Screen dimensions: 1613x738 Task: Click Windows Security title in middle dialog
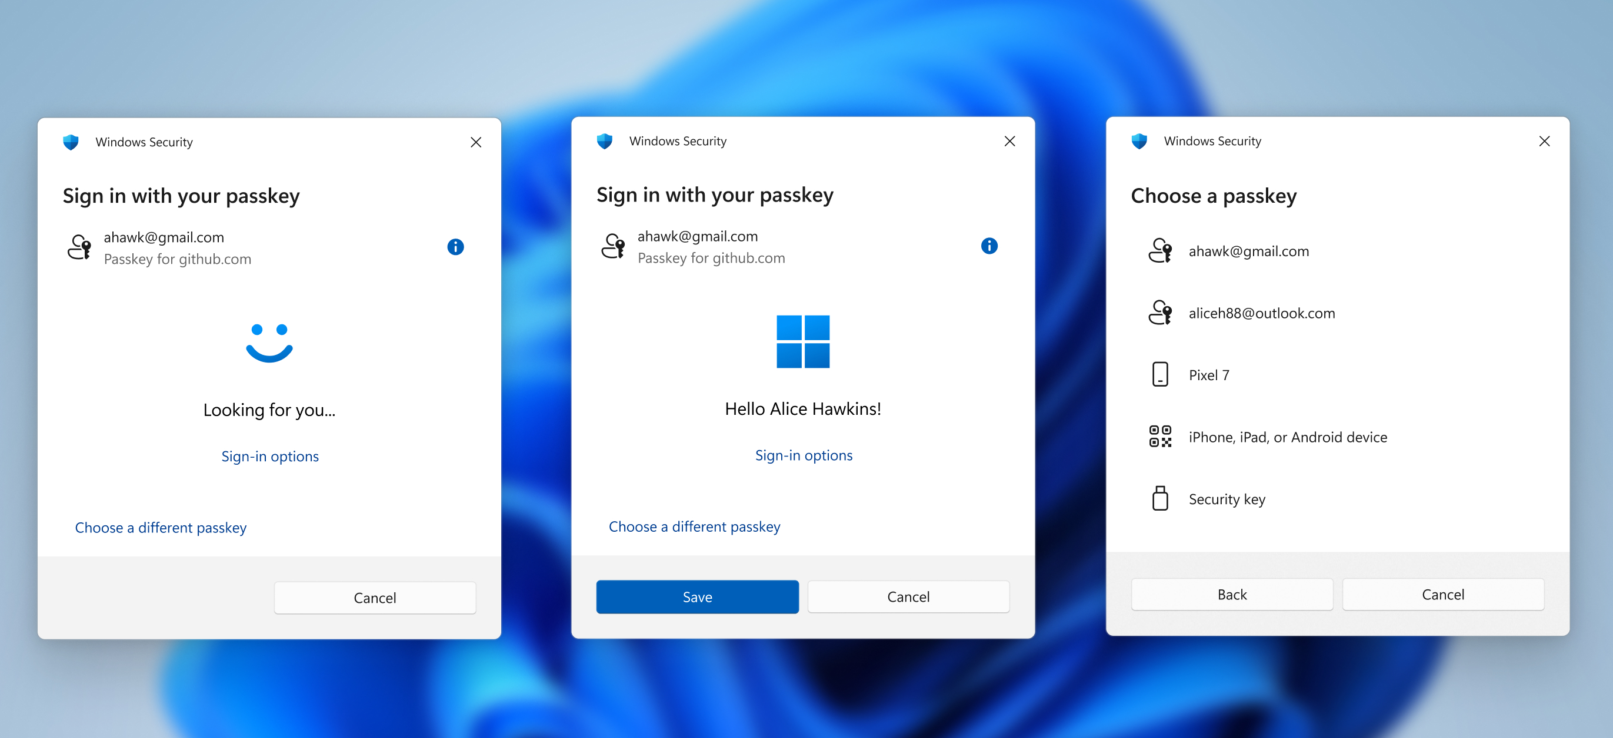point(678,140)
